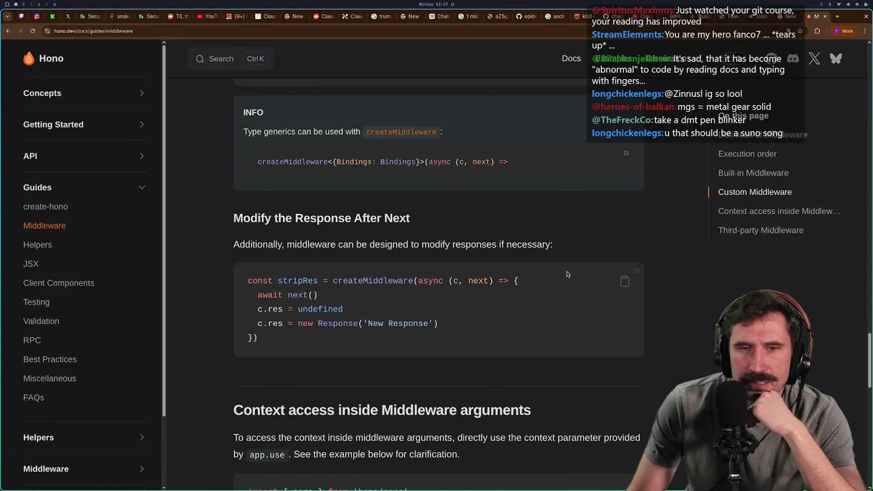
Task: Open site information icon in address bar
Action: coord(47,31)
